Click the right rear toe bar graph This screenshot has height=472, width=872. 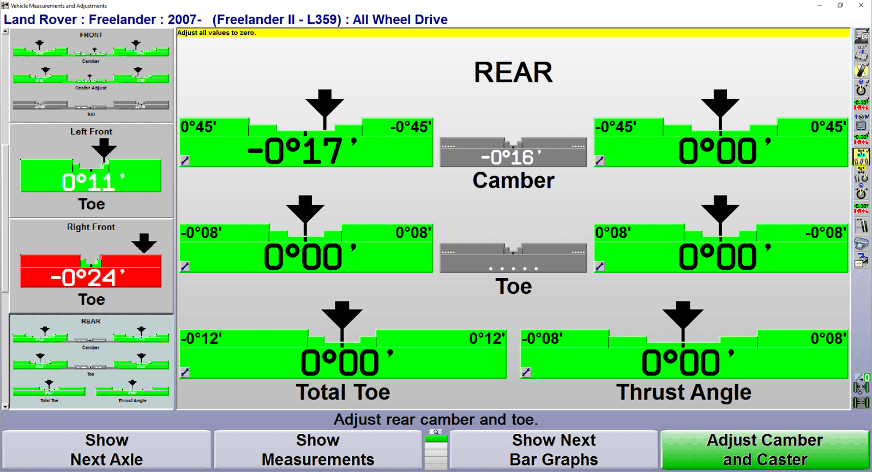[x=721, y=248]
